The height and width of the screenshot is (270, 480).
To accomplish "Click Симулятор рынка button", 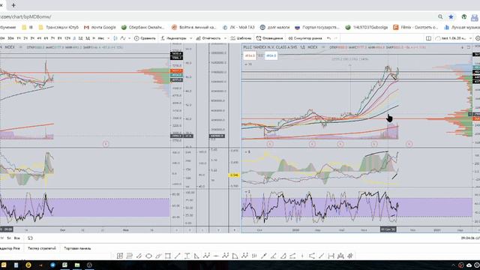I will [x=305, y=38].
